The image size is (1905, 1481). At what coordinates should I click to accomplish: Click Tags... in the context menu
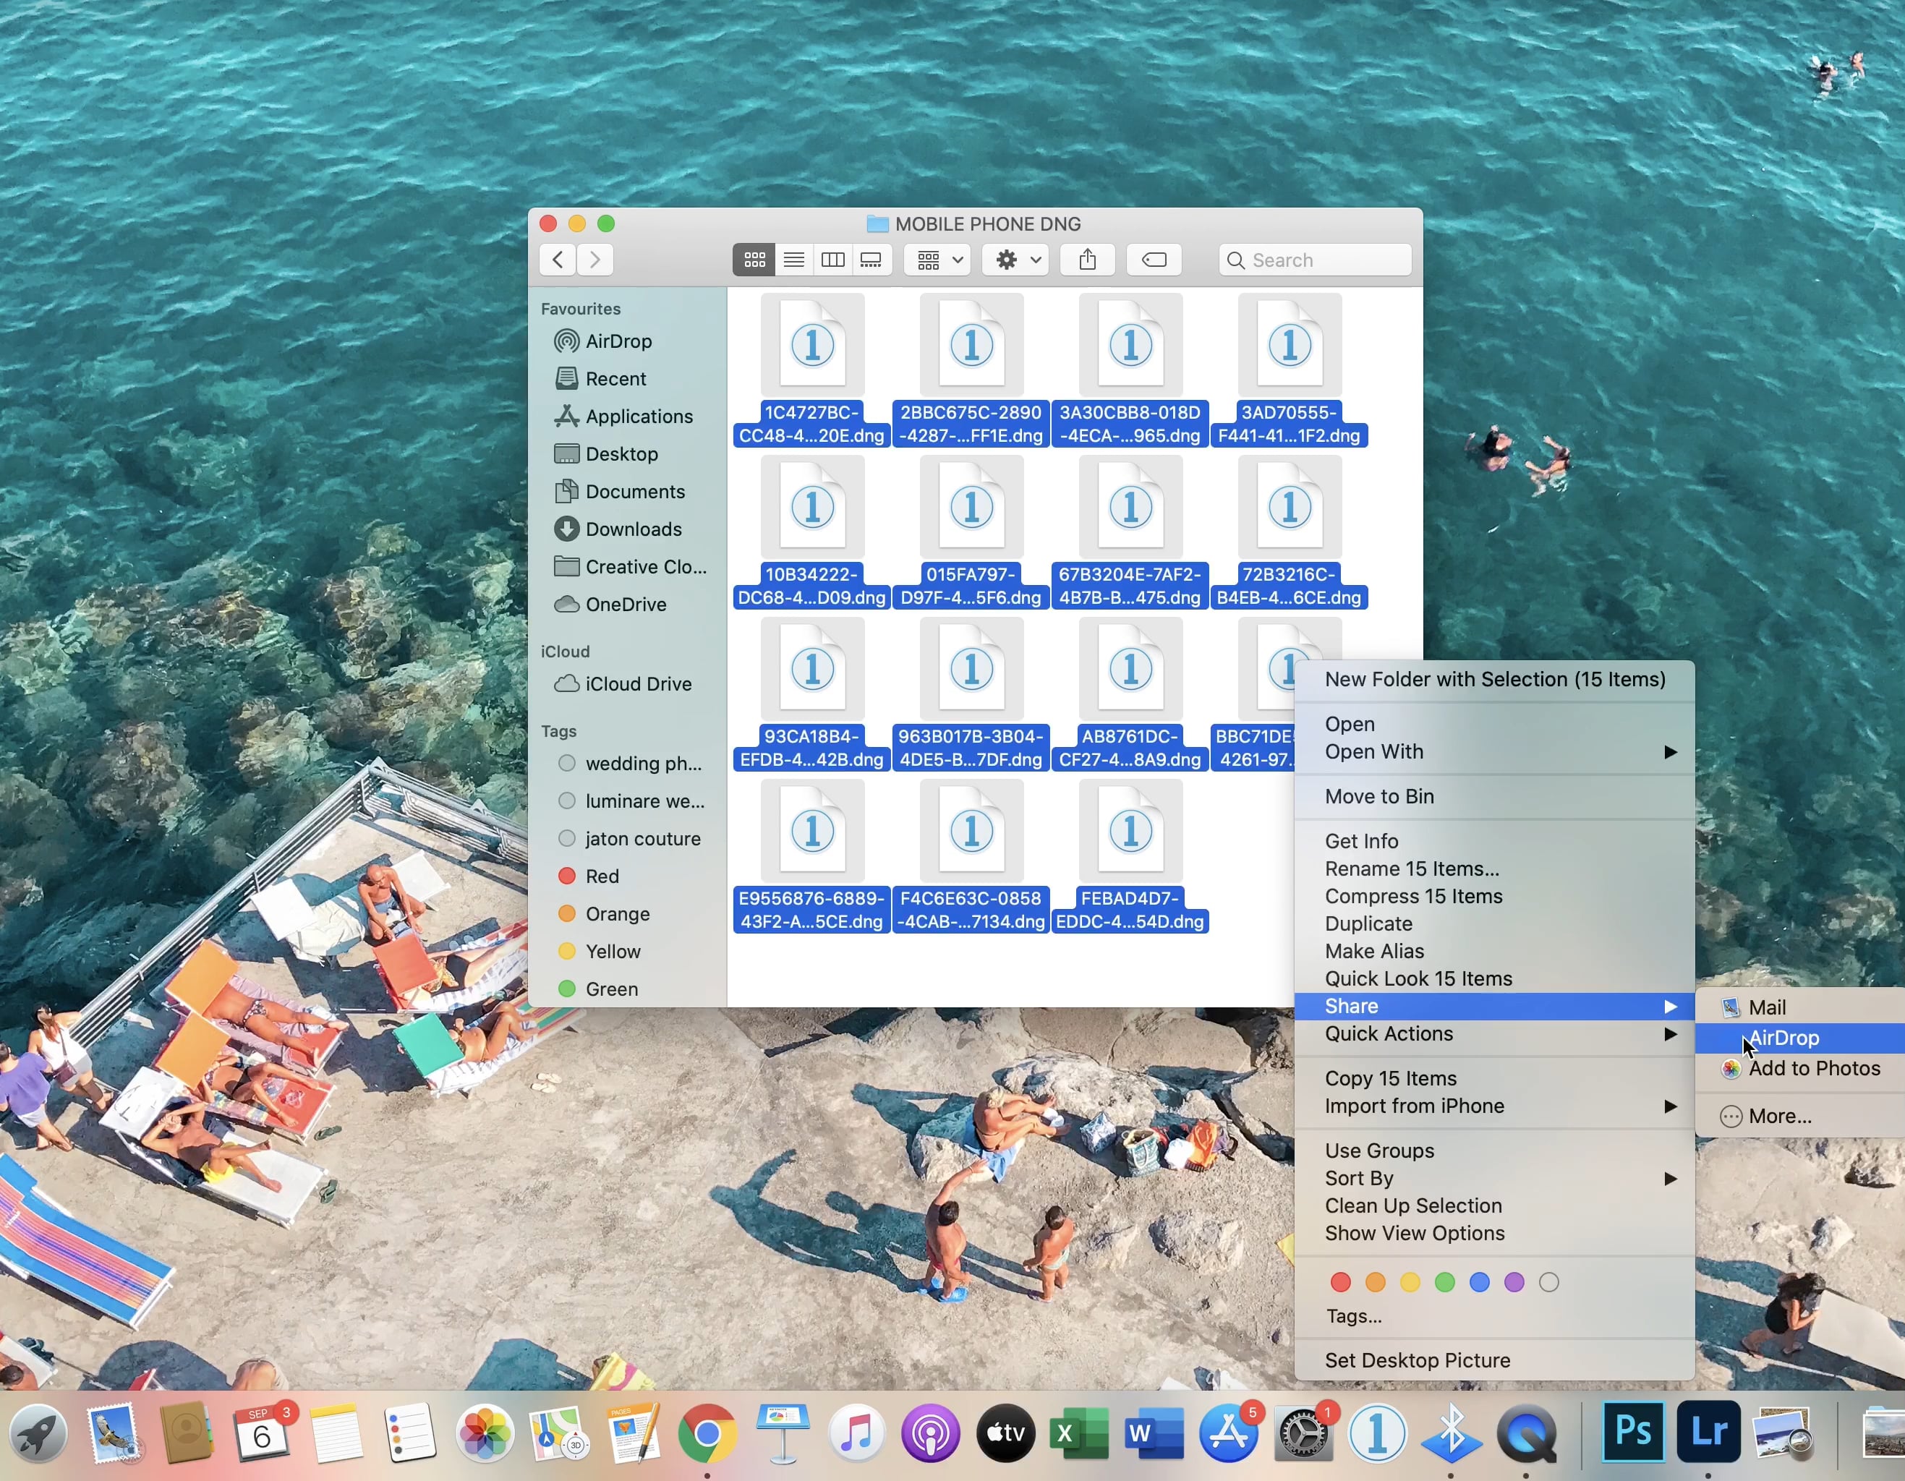(x=1354, y=1316)
